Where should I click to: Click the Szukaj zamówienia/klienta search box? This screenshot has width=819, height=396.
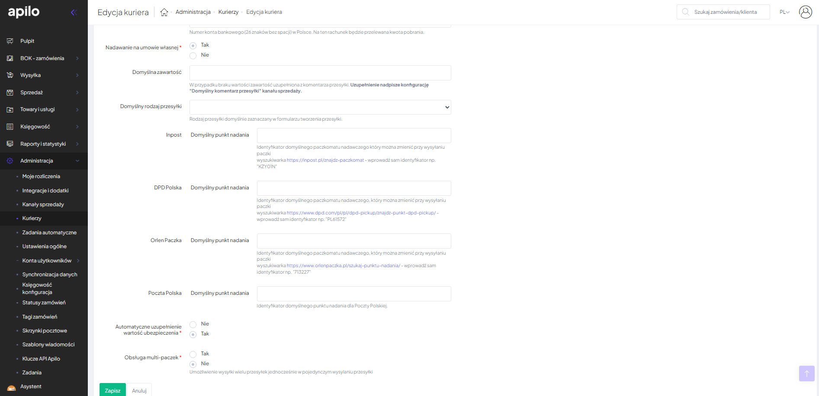click(725, 12)
